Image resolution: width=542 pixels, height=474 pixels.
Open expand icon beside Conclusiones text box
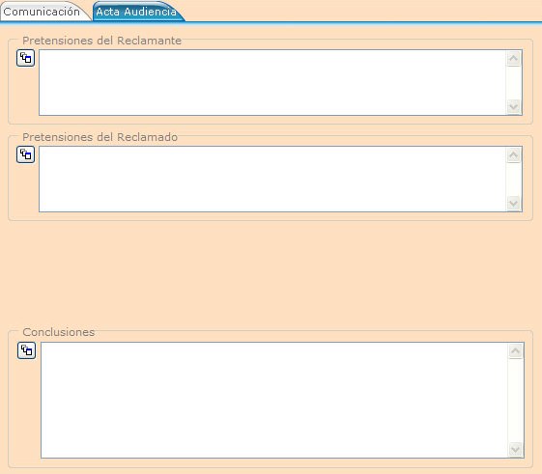27,350
